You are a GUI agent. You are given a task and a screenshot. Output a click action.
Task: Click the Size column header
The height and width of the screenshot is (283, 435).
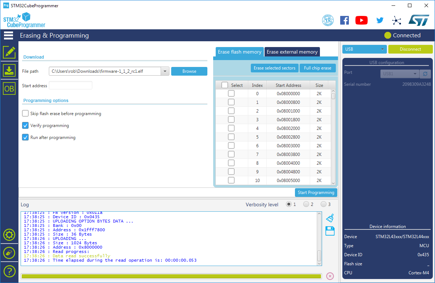point(319,85)
